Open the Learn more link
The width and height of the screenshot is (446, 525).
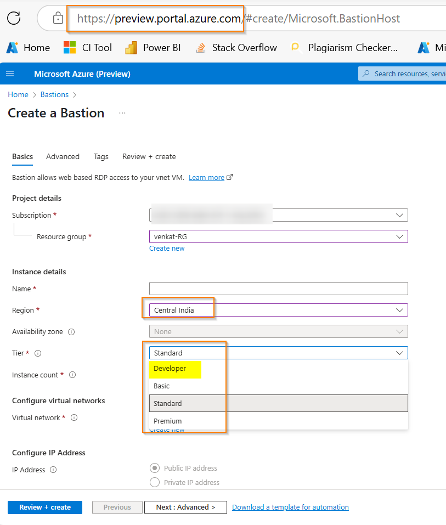pos(206,177)
